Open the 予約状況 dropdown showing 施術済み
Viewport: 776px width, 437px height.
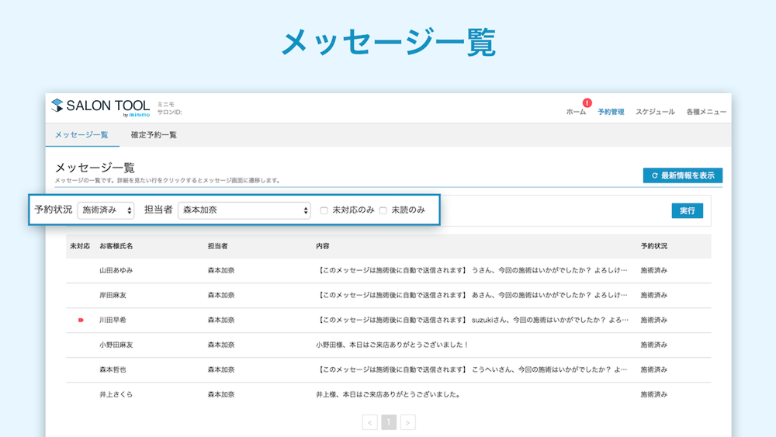pyautogui.click(x=106, y=210)
